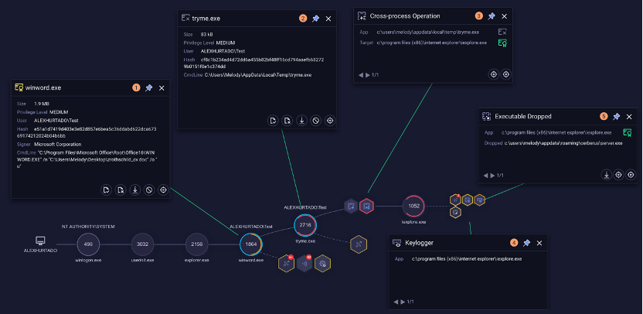
Task: Click file-with-checkmark action in tryme.exe panel
Action: point(273,121)
